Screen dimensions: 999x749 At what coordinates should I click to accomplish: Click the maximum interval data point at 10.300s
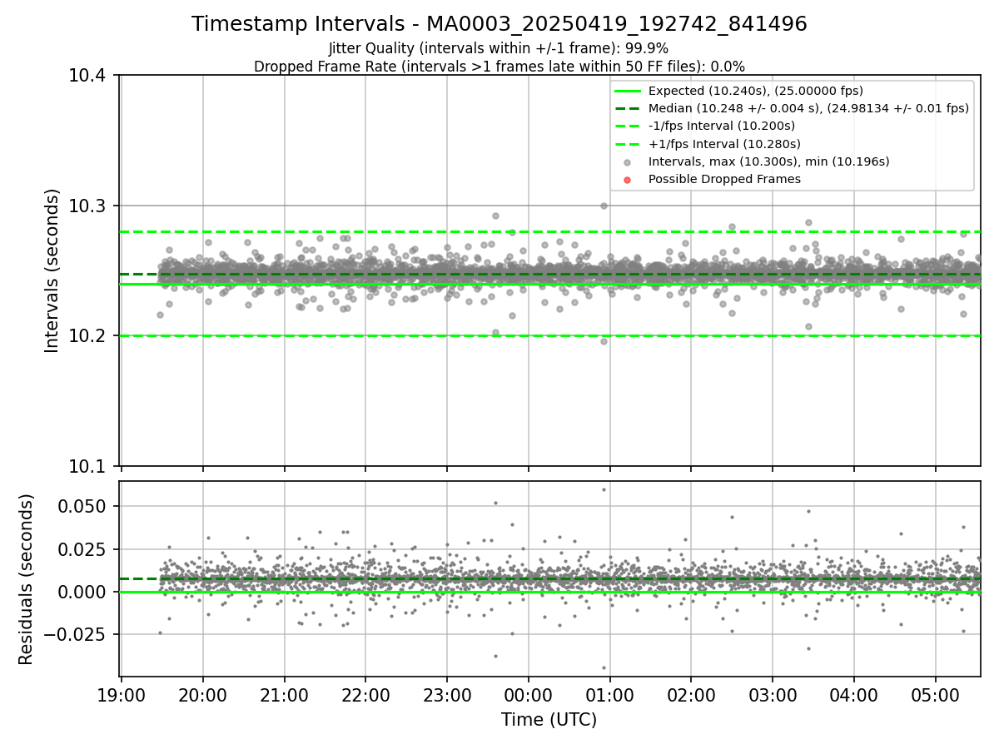pos(604,206)
